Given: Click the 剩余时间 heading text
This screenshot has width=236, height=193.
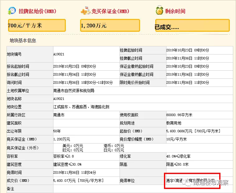Looking at the screenshot, I should (175, 11).
